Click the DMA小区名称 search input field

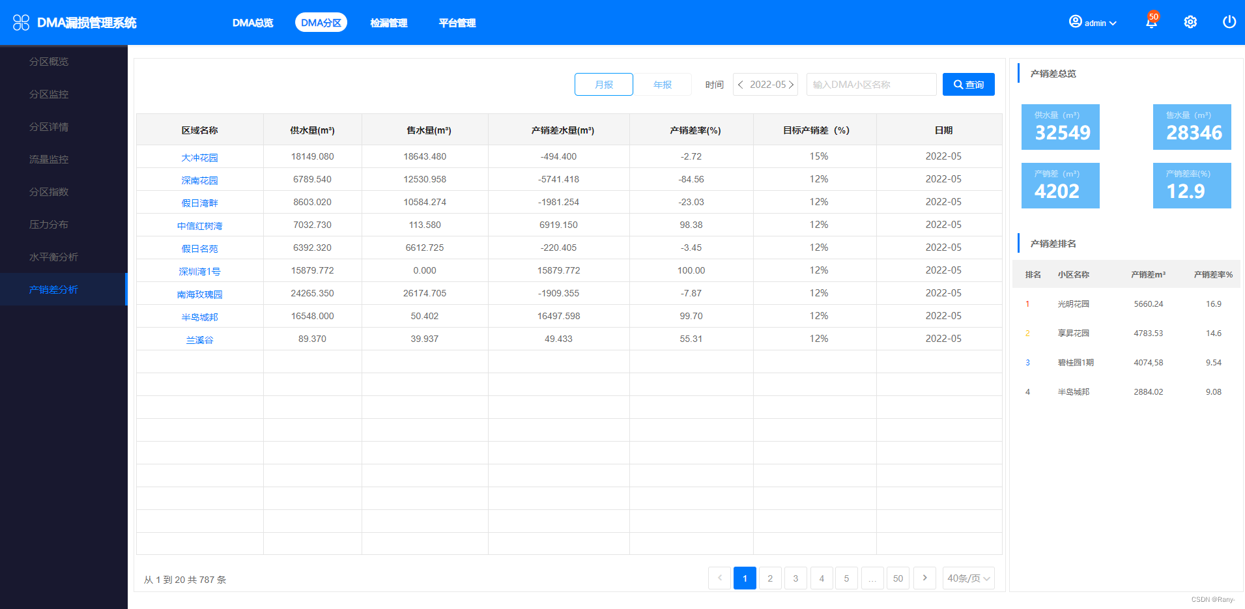point(870,85)
